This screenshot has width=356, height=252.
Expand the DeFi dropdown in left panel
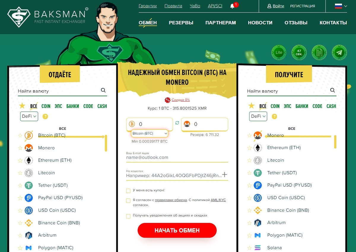pyautogui.click(x=29, y=116)
